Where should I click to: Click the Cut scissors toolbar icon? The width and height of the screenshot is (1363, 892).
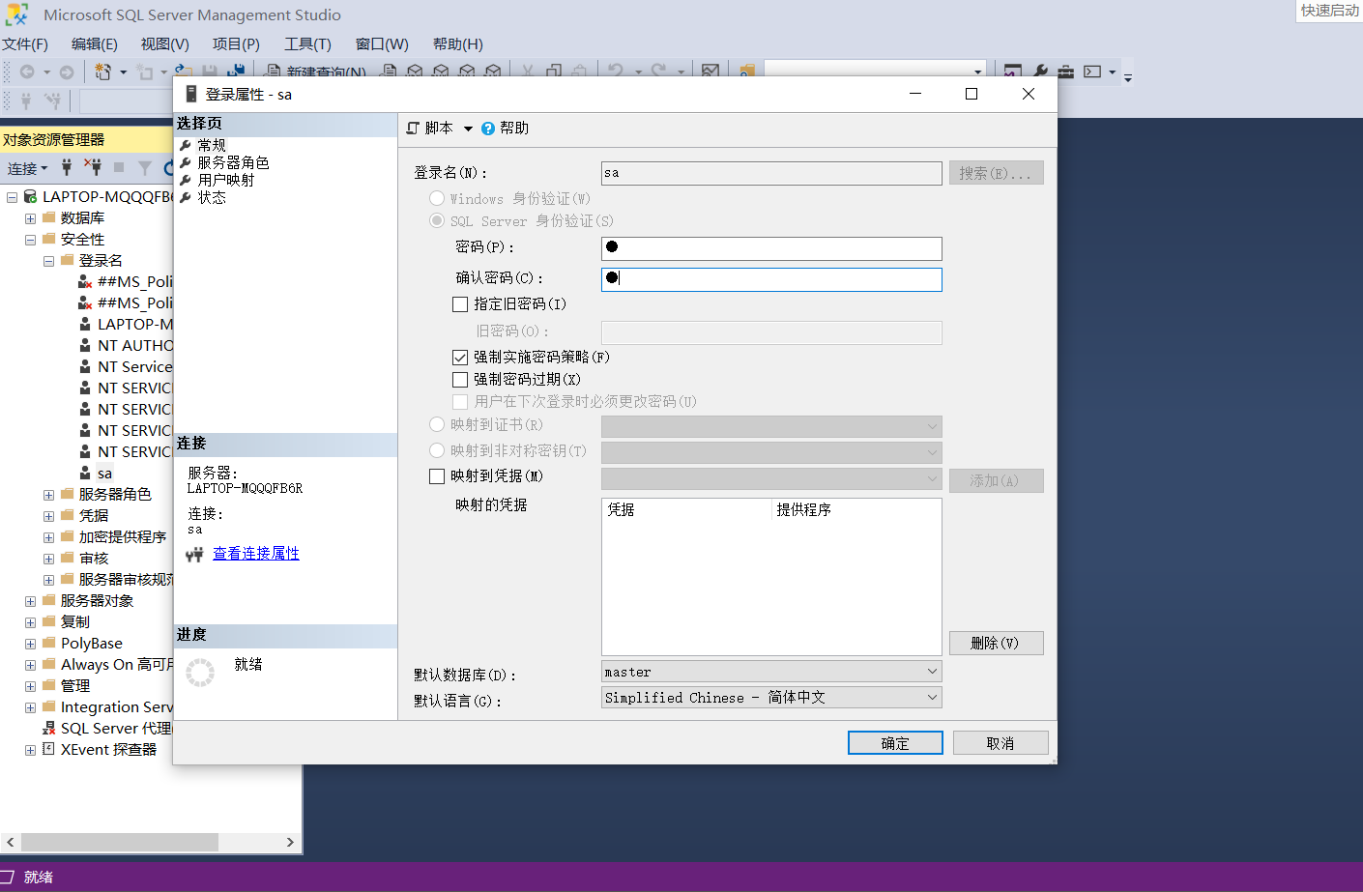click(x=527, y=72)
